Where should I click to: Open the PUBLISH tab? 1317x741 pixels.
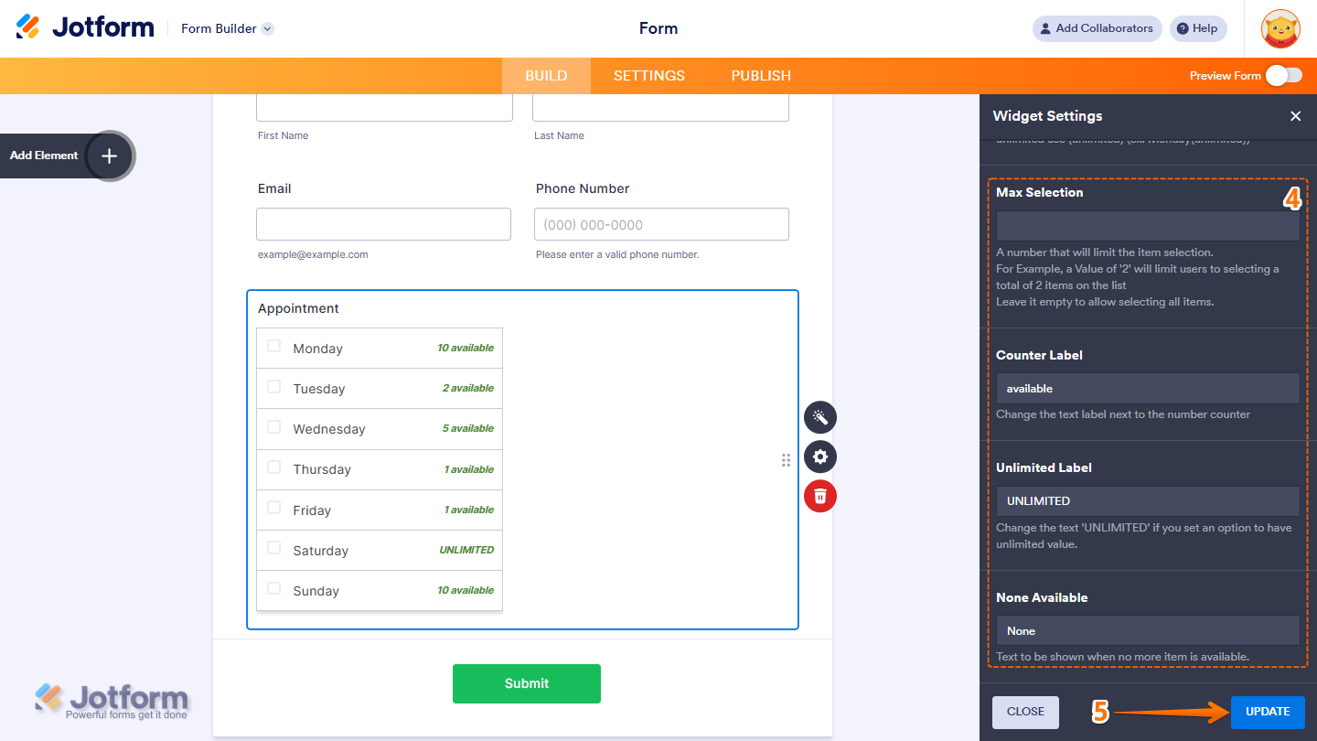[760, 76]
